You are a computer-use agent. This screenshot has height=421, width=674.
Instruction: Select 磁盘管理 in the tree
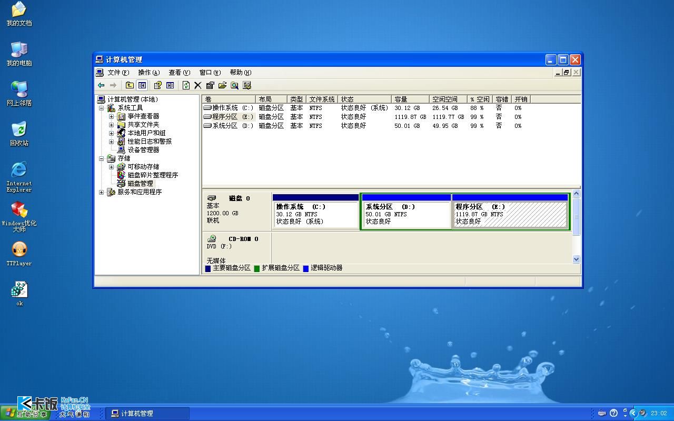pyautogui.click(x=140, y=184)
